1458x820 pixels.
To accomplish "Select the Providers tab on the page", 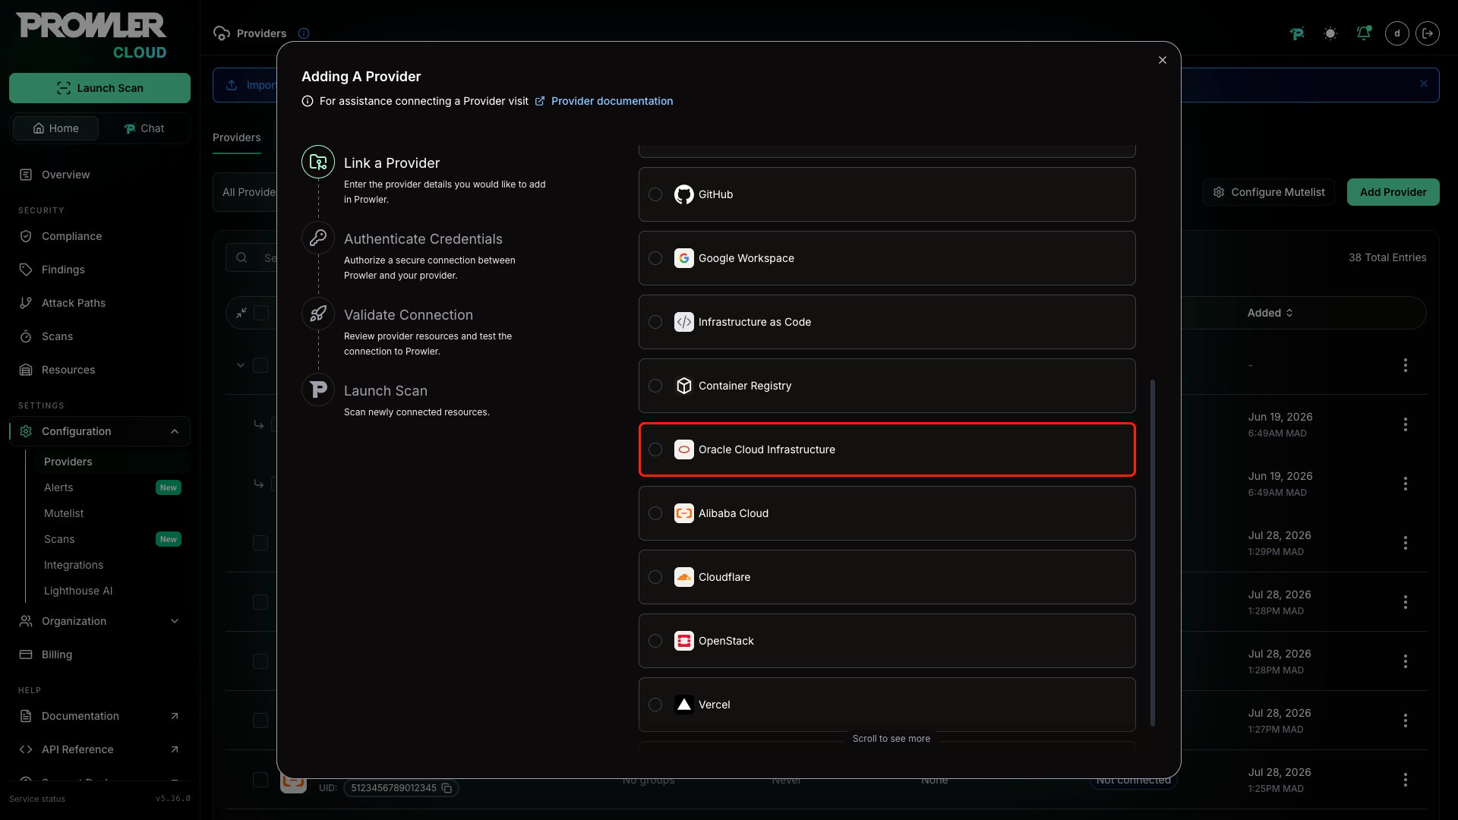I will click(236, 137).
